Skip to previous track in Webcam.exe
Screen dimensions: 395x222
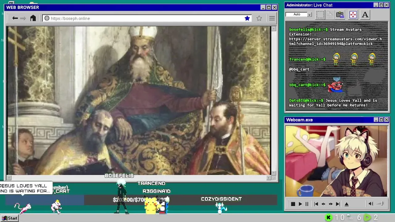(x=316, y=204)
